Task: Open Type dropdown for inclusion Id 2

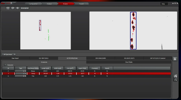Action: pyautogui.click(x=21, y=71)
